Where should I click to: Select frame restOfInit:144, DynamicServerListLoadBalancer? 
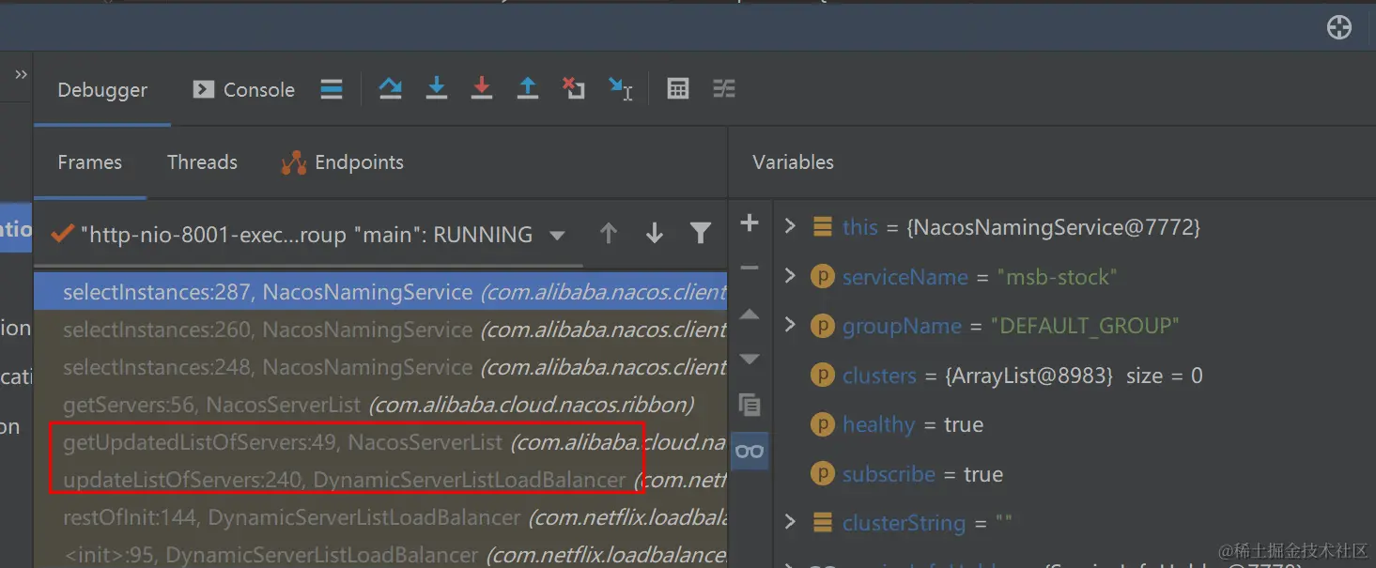[380, 517]
